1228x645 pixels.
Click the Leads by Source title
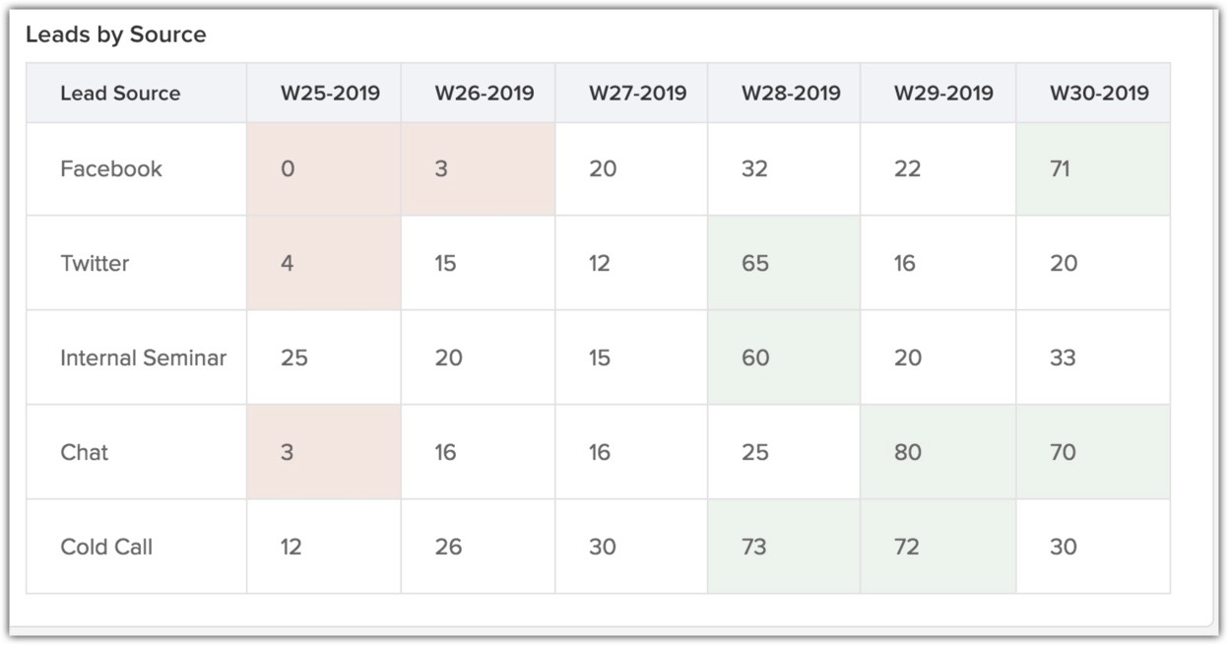tap(116, 34)
